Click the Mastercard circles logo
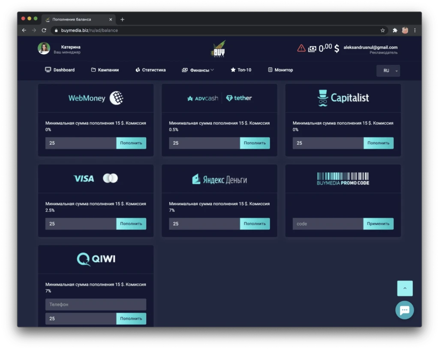The width and height of the screenshot is (439, 350). click(x=110, y=178)
